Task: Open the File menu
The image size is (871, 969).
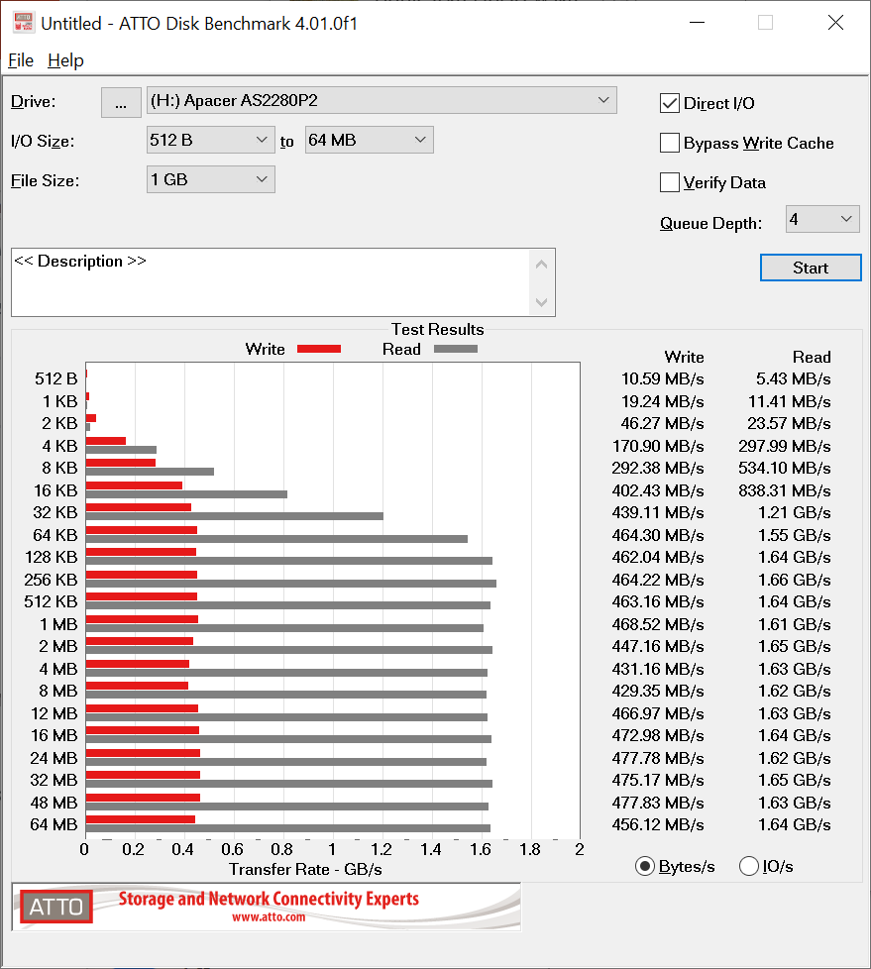Action: point(21,60)
